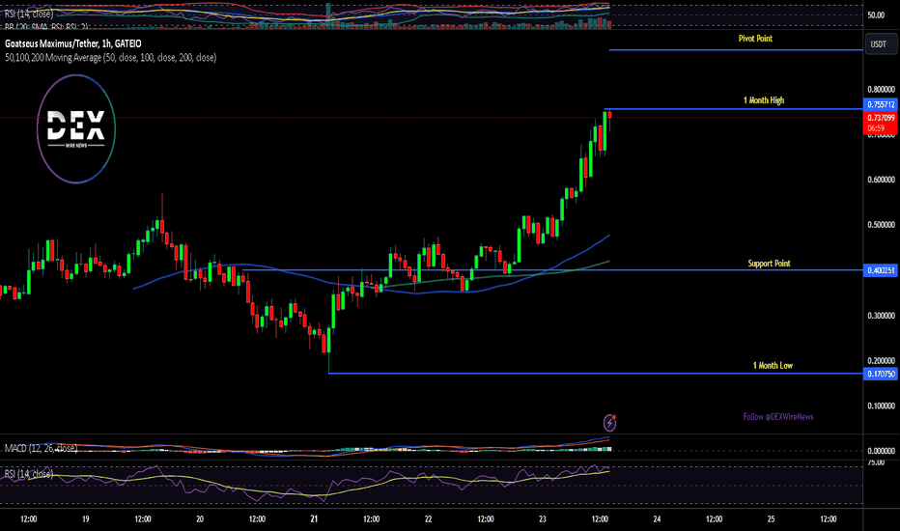Click the 0.800000 price axis label
This screenshot has width=900, height=531.
[881, 90]
